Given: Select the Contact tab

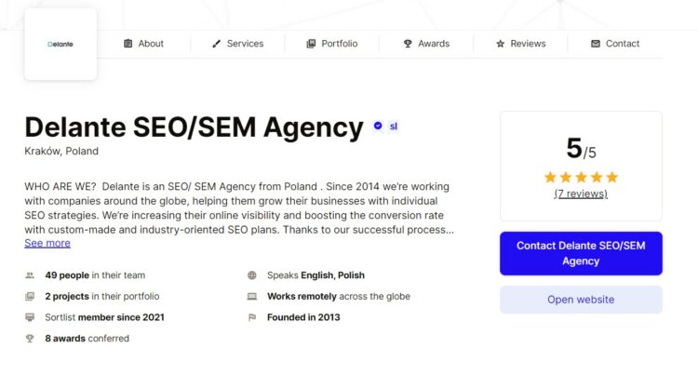Looking at the screenshot, I should [615, 44].
